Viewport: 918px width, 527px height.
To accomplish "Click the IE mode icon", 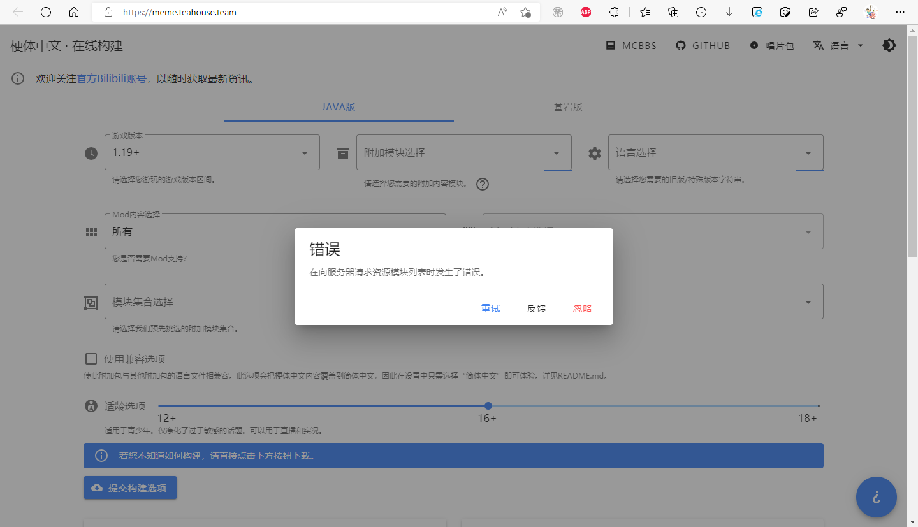I will (x=757, y=12).
